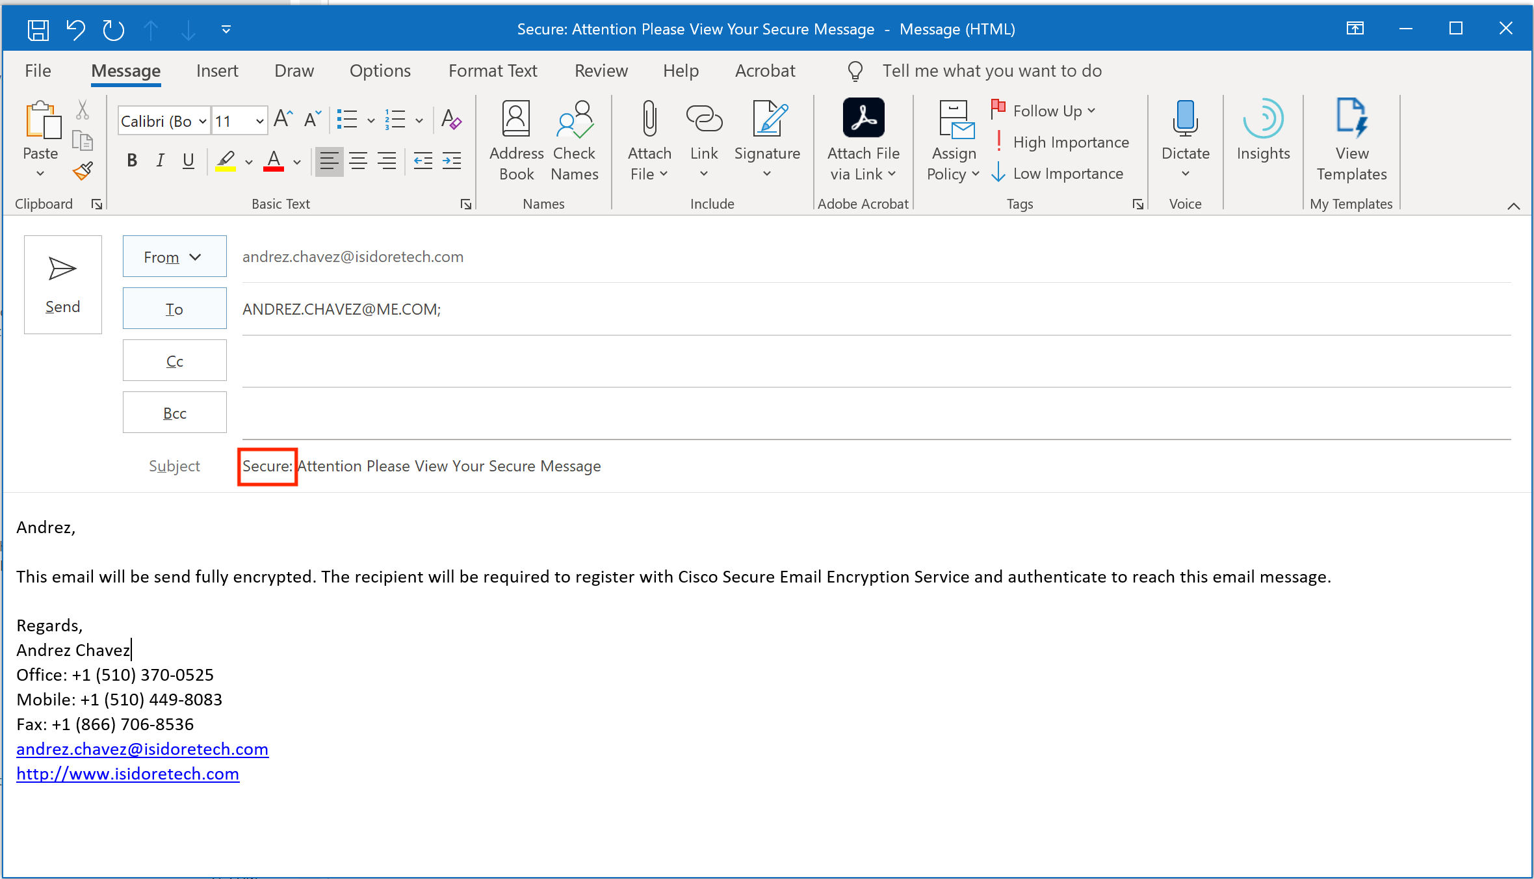Click the Bcc recipients button
This screenshot has height=879, width=1534.
174,413
